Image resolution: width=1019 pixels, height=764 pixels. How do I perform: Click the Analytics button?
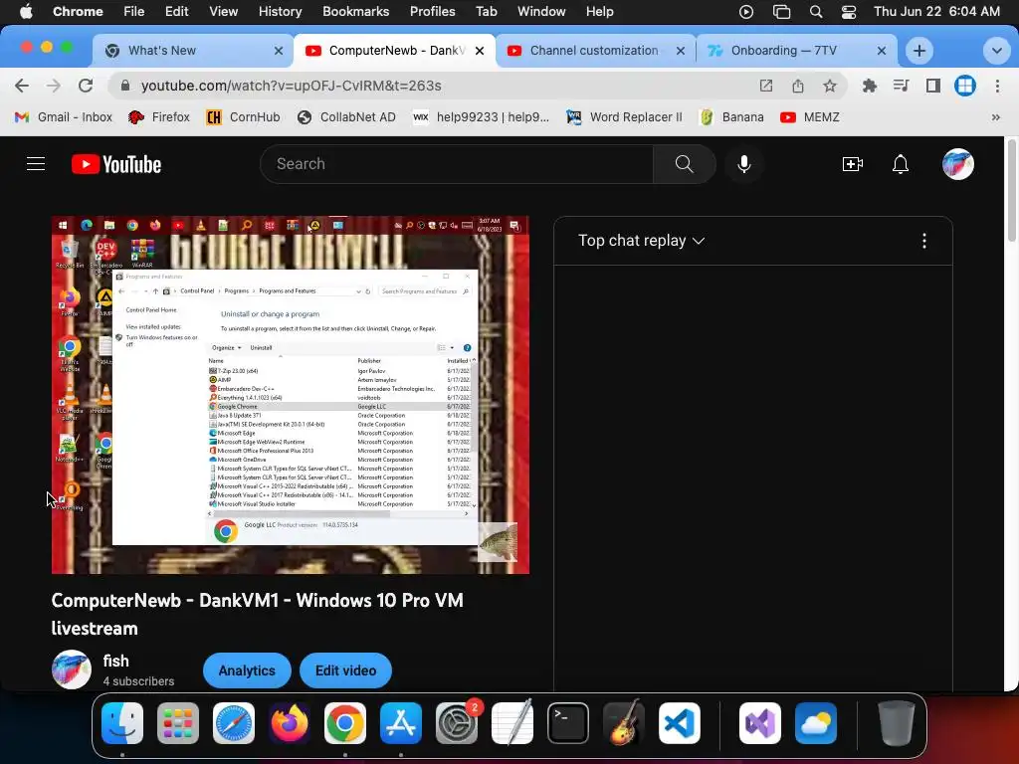pos(247,670)
